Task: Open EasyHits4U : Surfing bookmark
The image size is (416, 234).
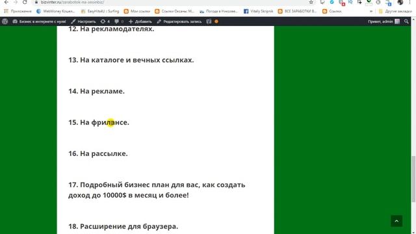Action: pos(100,11)
